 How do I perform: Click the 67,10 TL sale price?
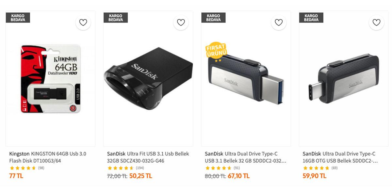pos(238,176)
